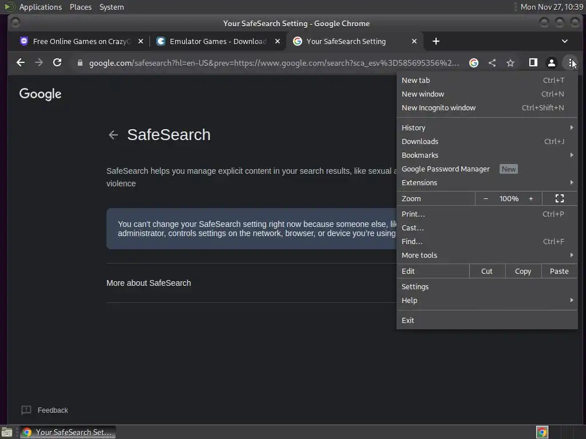
Task: Click the clock in top panel
Action: tap(552, 7)
